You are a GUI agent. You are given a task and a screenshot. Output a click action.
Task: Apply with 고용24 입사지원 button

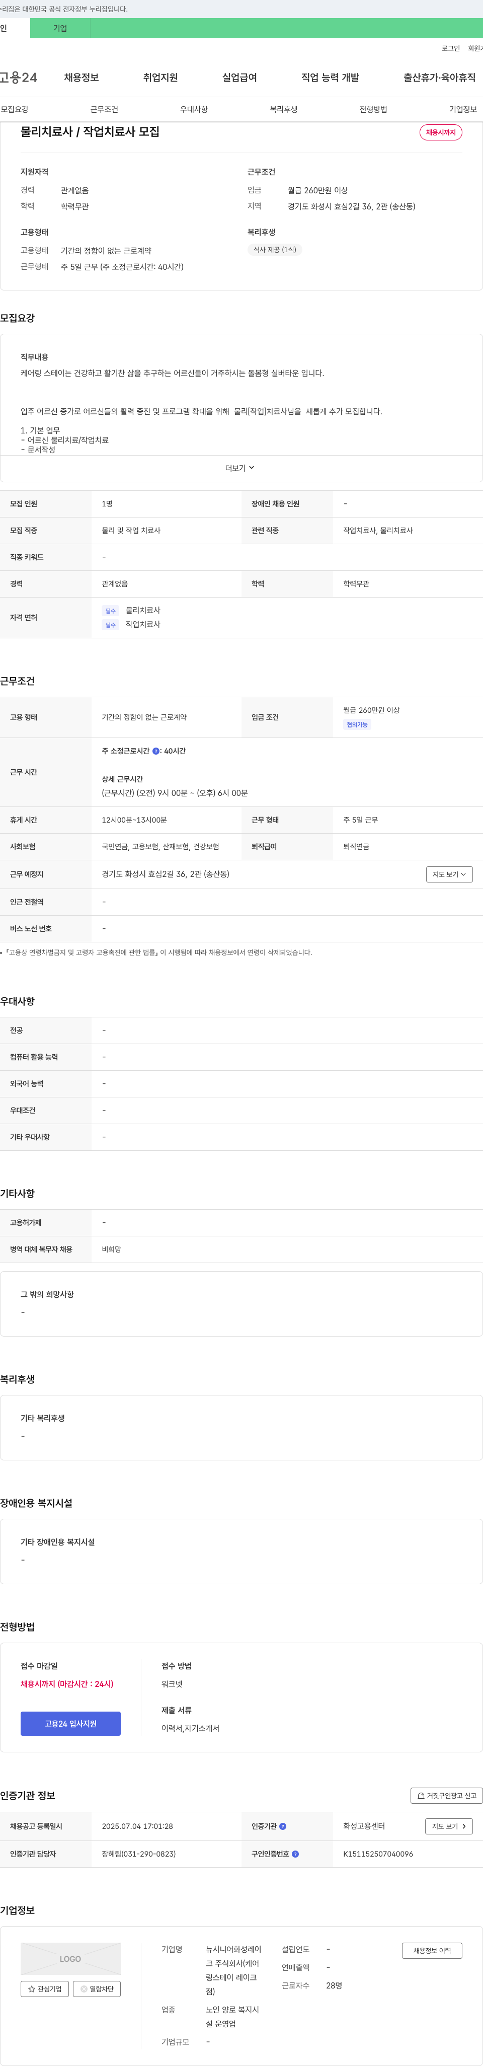[70, 1724]
